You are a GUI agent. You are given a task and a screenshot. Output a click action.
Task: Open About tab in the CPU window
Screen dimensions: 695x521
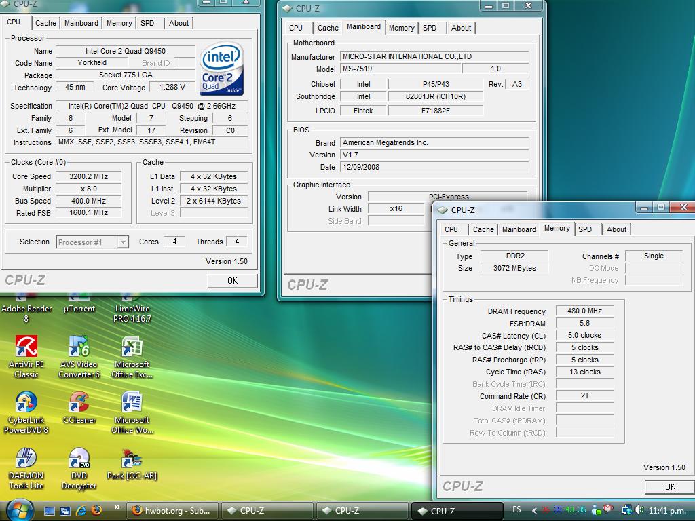tap(179, 23)
